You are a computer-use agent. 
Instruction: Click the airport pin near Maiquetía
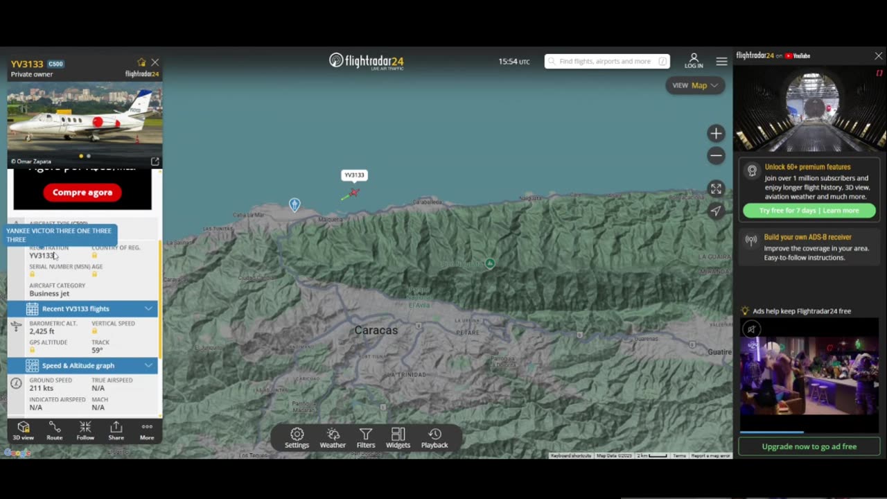pos(295,204)
